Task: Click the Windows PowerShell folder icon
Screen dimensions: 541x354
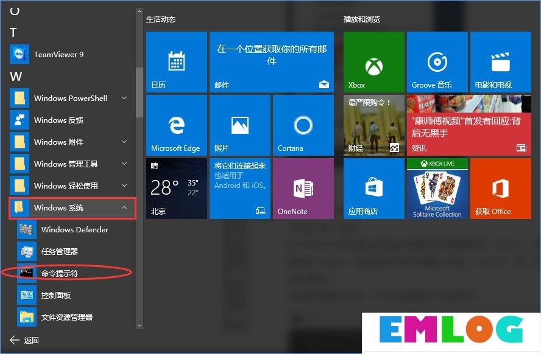Action: click(x=19, y=98)
